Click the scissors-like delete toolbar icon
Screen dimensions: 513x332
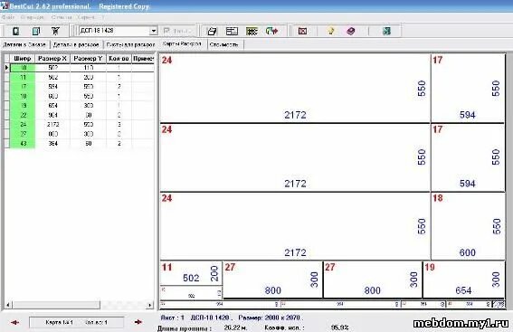(55, 31)
